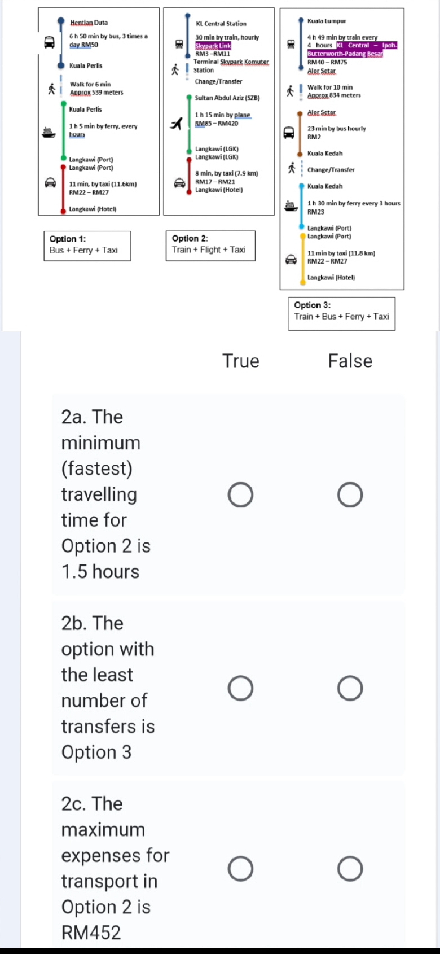Click the yellow taxi icon in Option 3
Image resolution: width=440 pixels, height=954 pixels.
pyautogui.click(x=291, y=259)
